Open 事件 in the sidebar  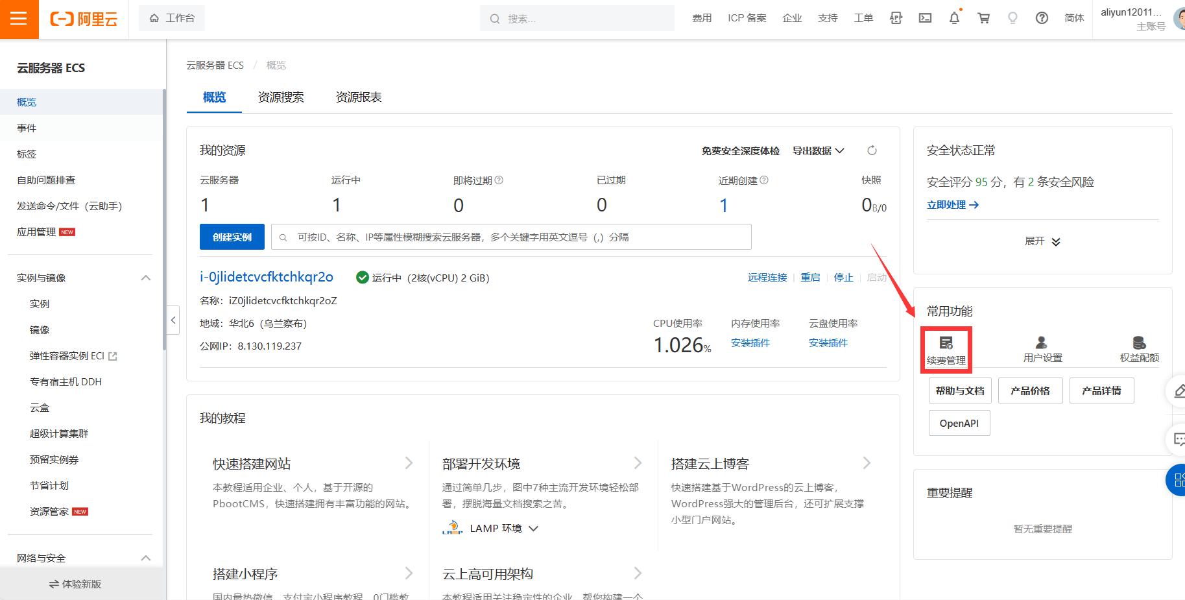pos(81,128)
